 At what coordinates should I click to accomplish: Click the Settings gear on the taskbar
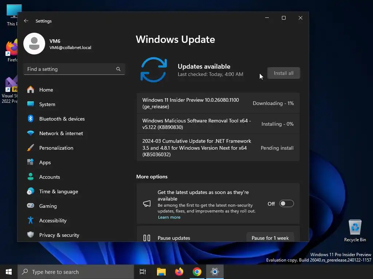click(215, 272)
